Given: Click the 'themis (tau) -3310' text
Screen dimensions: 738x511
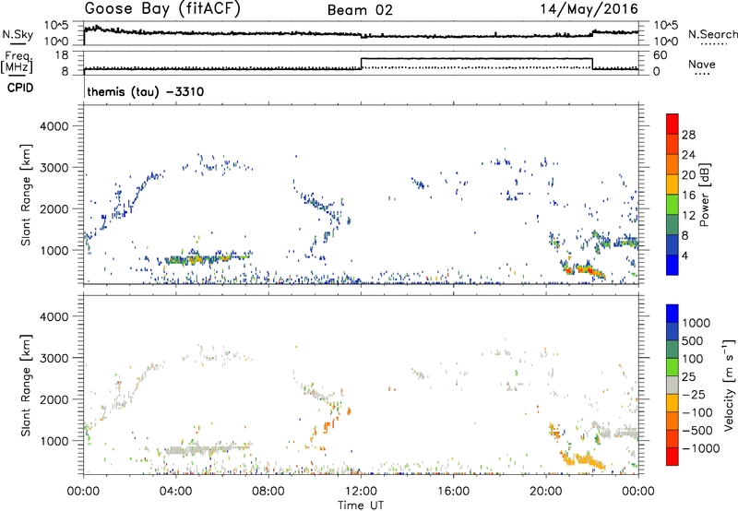Looking at the screenshot, I should (146, 91).
